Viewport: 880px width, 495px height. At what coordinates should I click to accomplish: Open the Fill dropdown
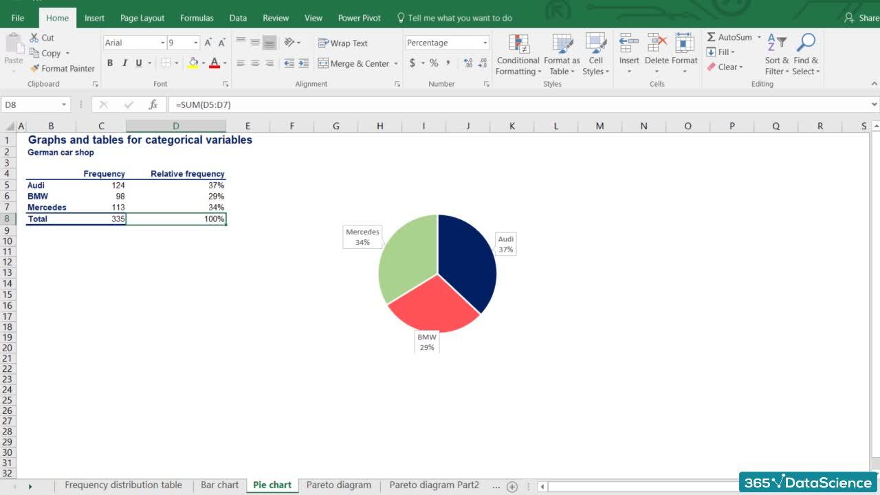pyautogui.click(x=720, y=52)
